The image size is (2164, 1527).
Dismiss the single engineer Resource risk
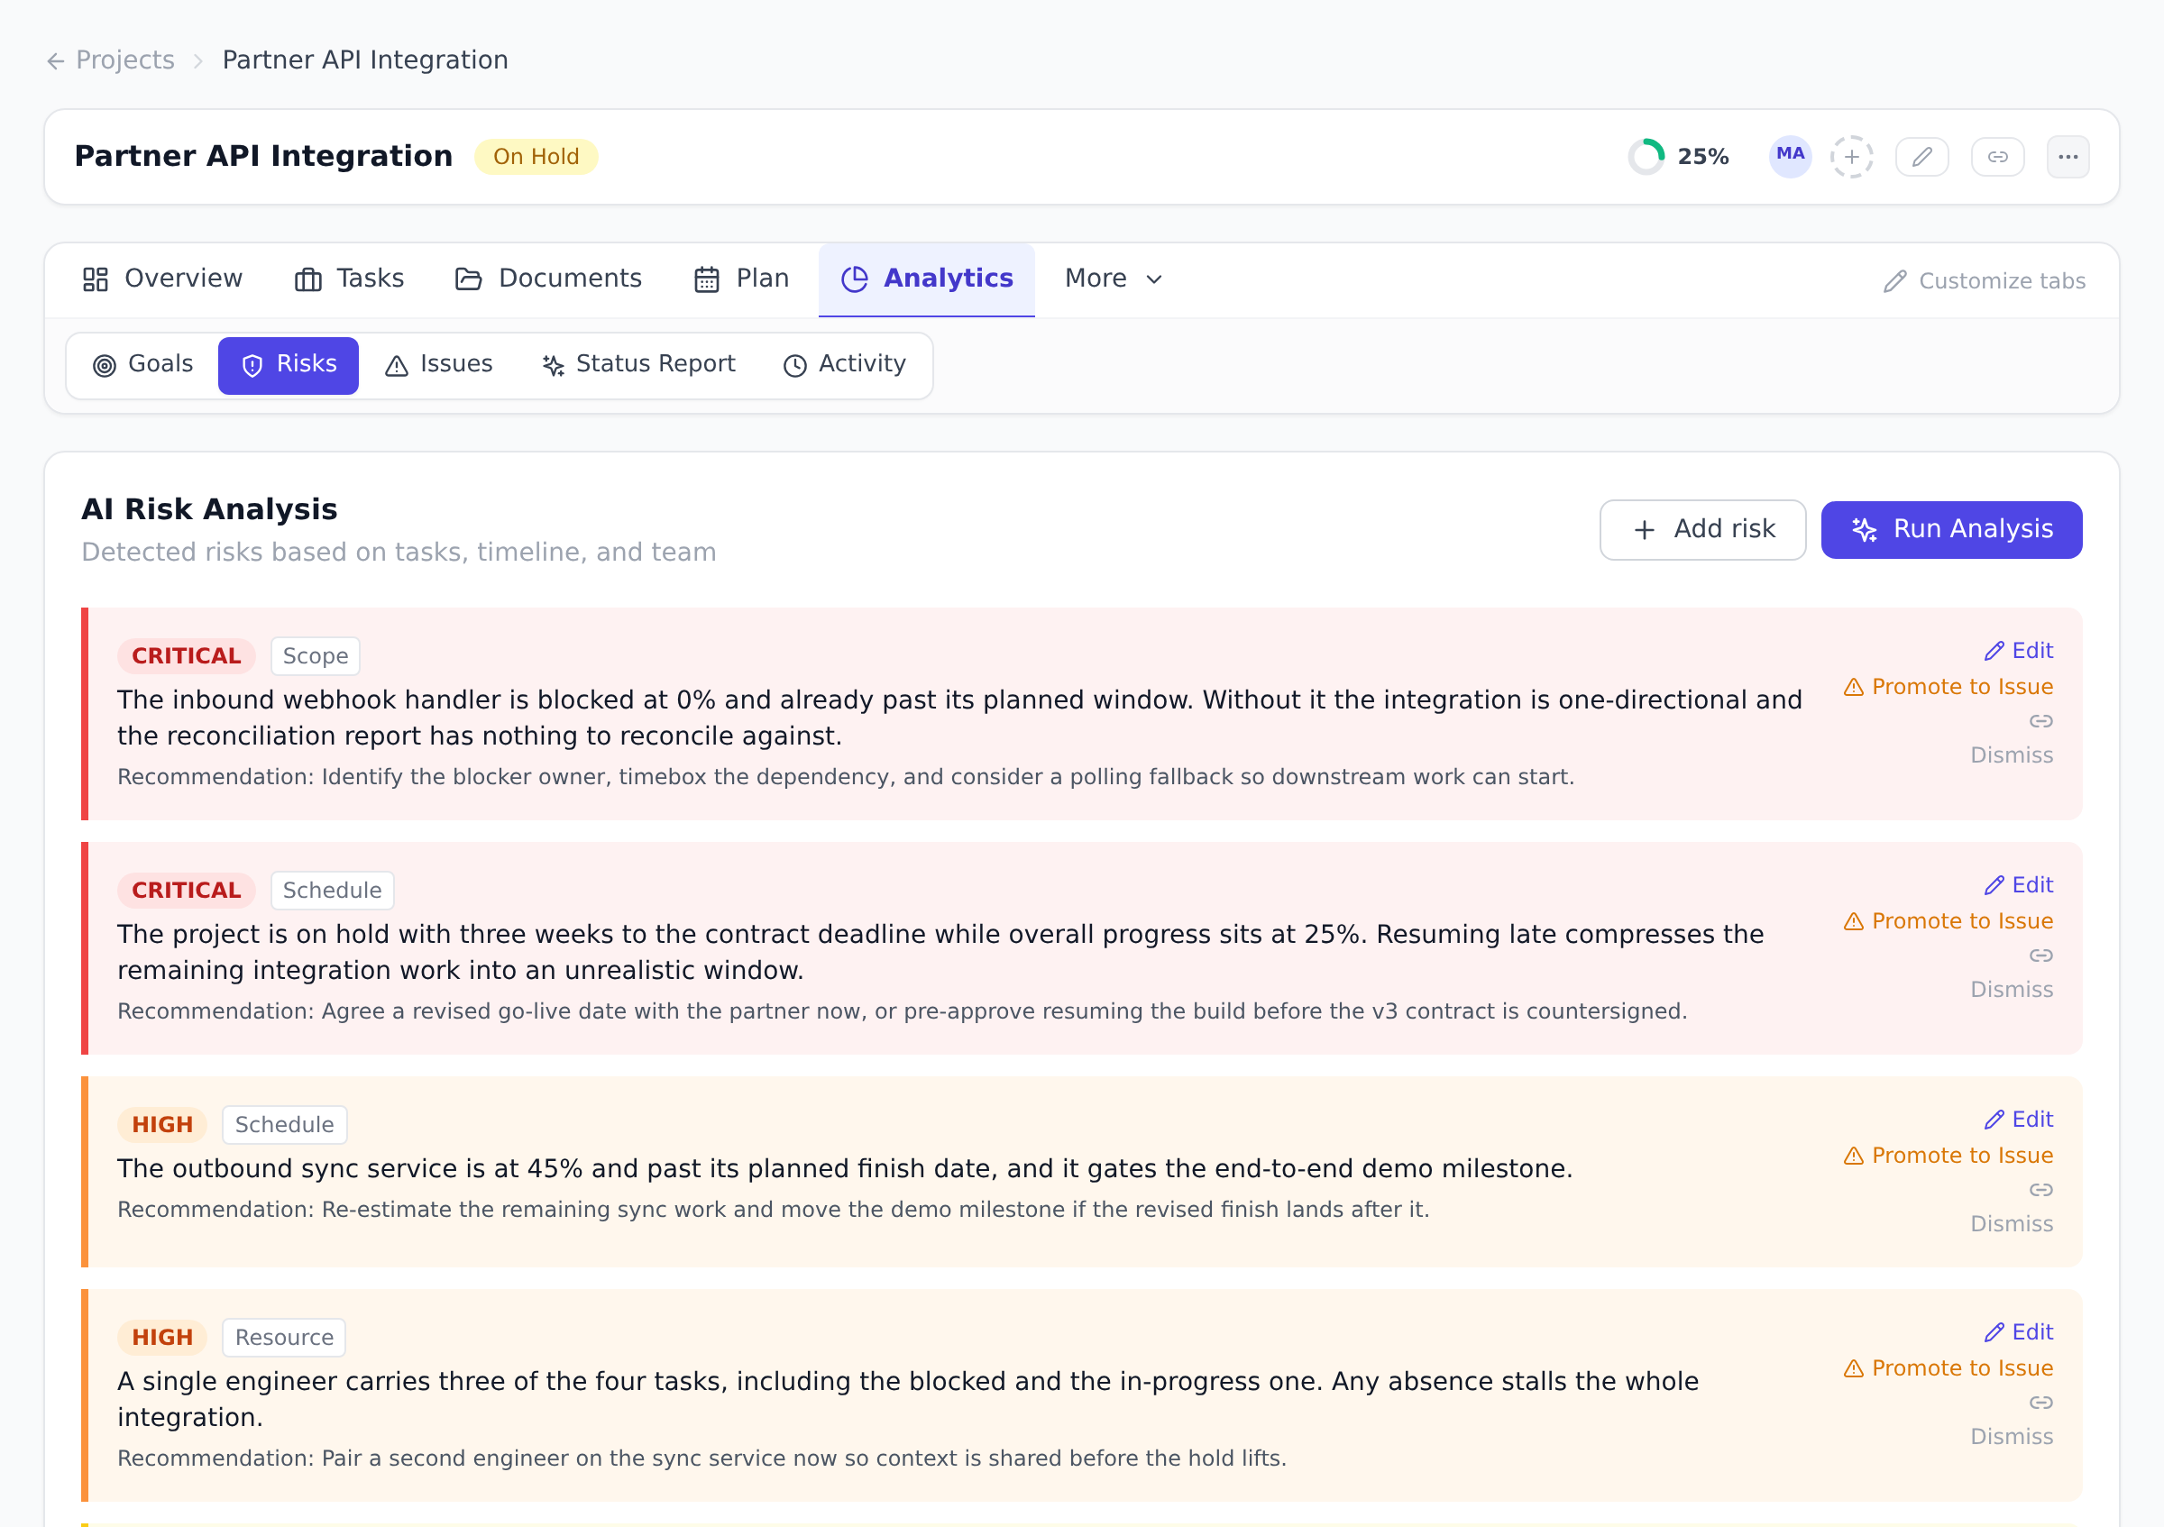[x=2012, y=1438]
